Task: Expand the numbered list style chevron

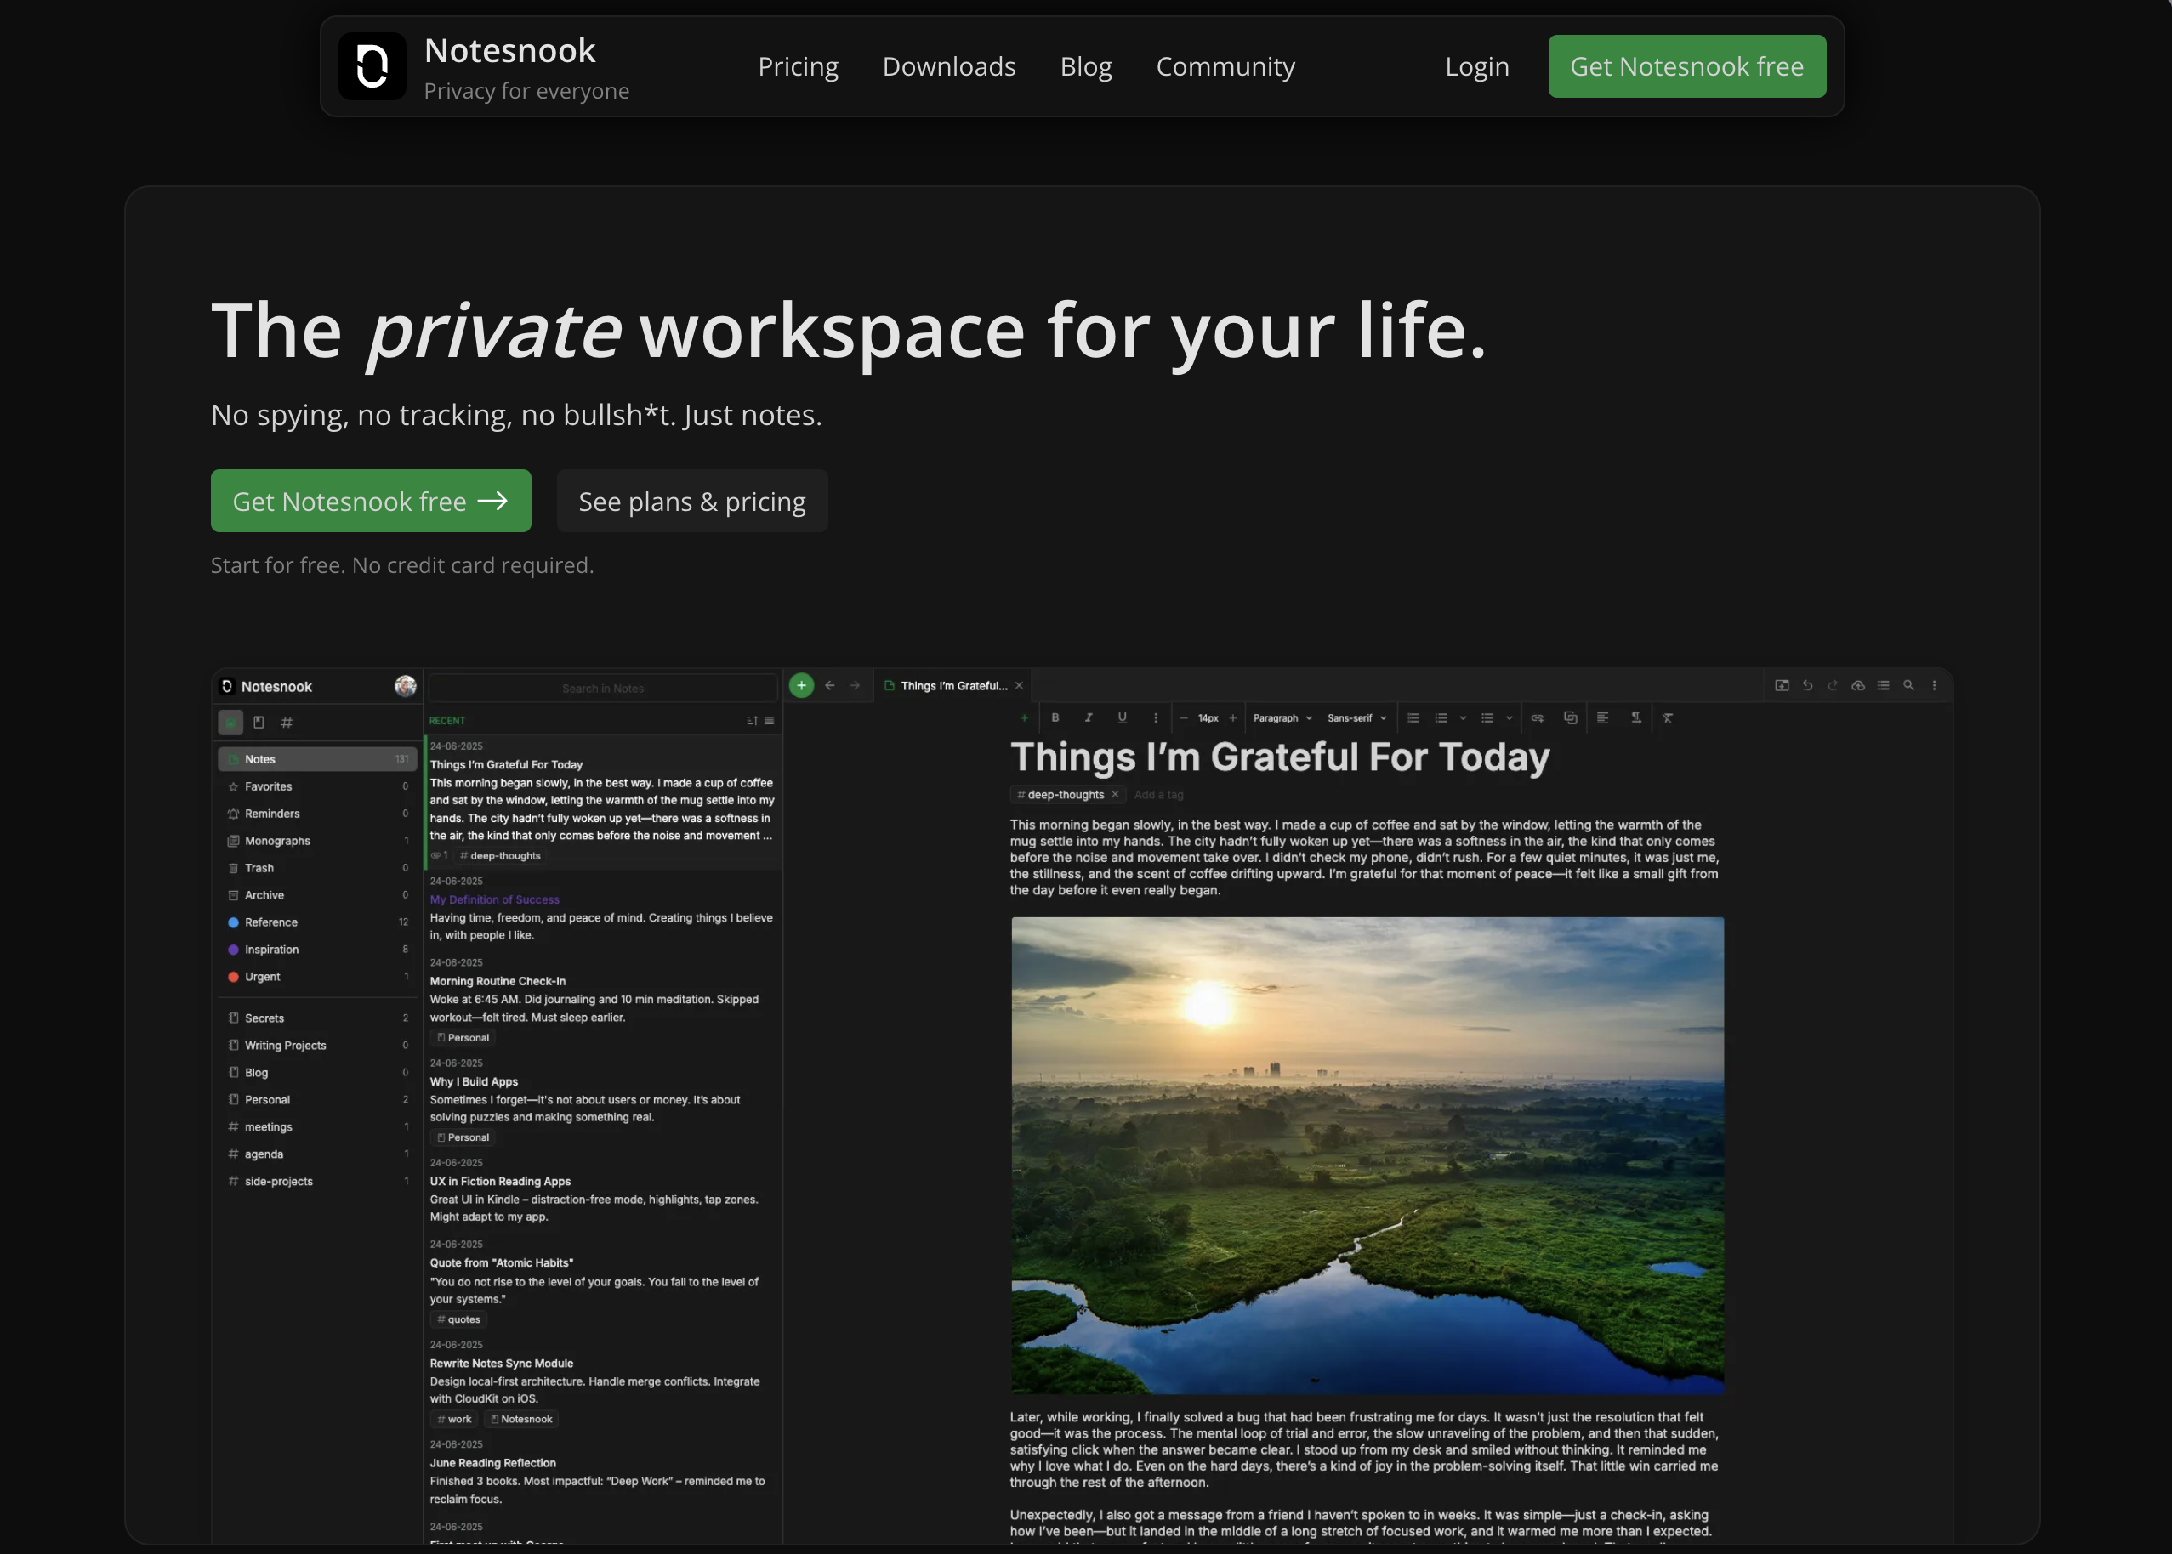Action: coord(1463,717)
